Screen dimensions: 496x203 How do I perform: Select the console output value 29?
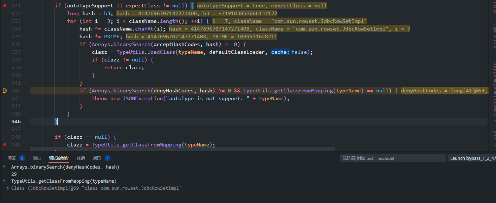[x=14, y=174]
